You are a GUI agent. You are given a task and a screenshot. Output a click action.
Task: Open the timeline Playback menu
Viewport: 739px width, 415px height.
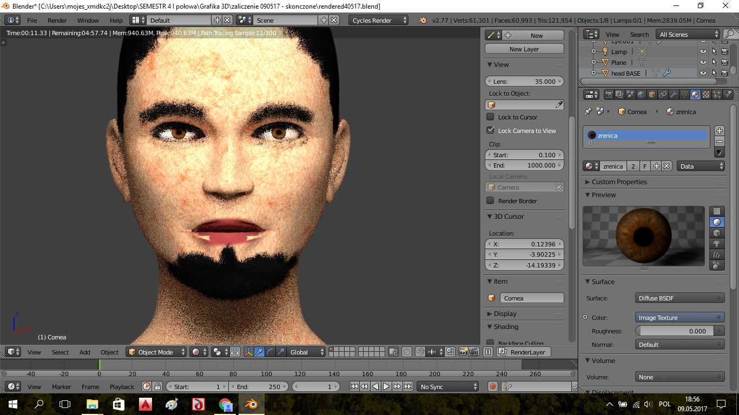(122, 386)
